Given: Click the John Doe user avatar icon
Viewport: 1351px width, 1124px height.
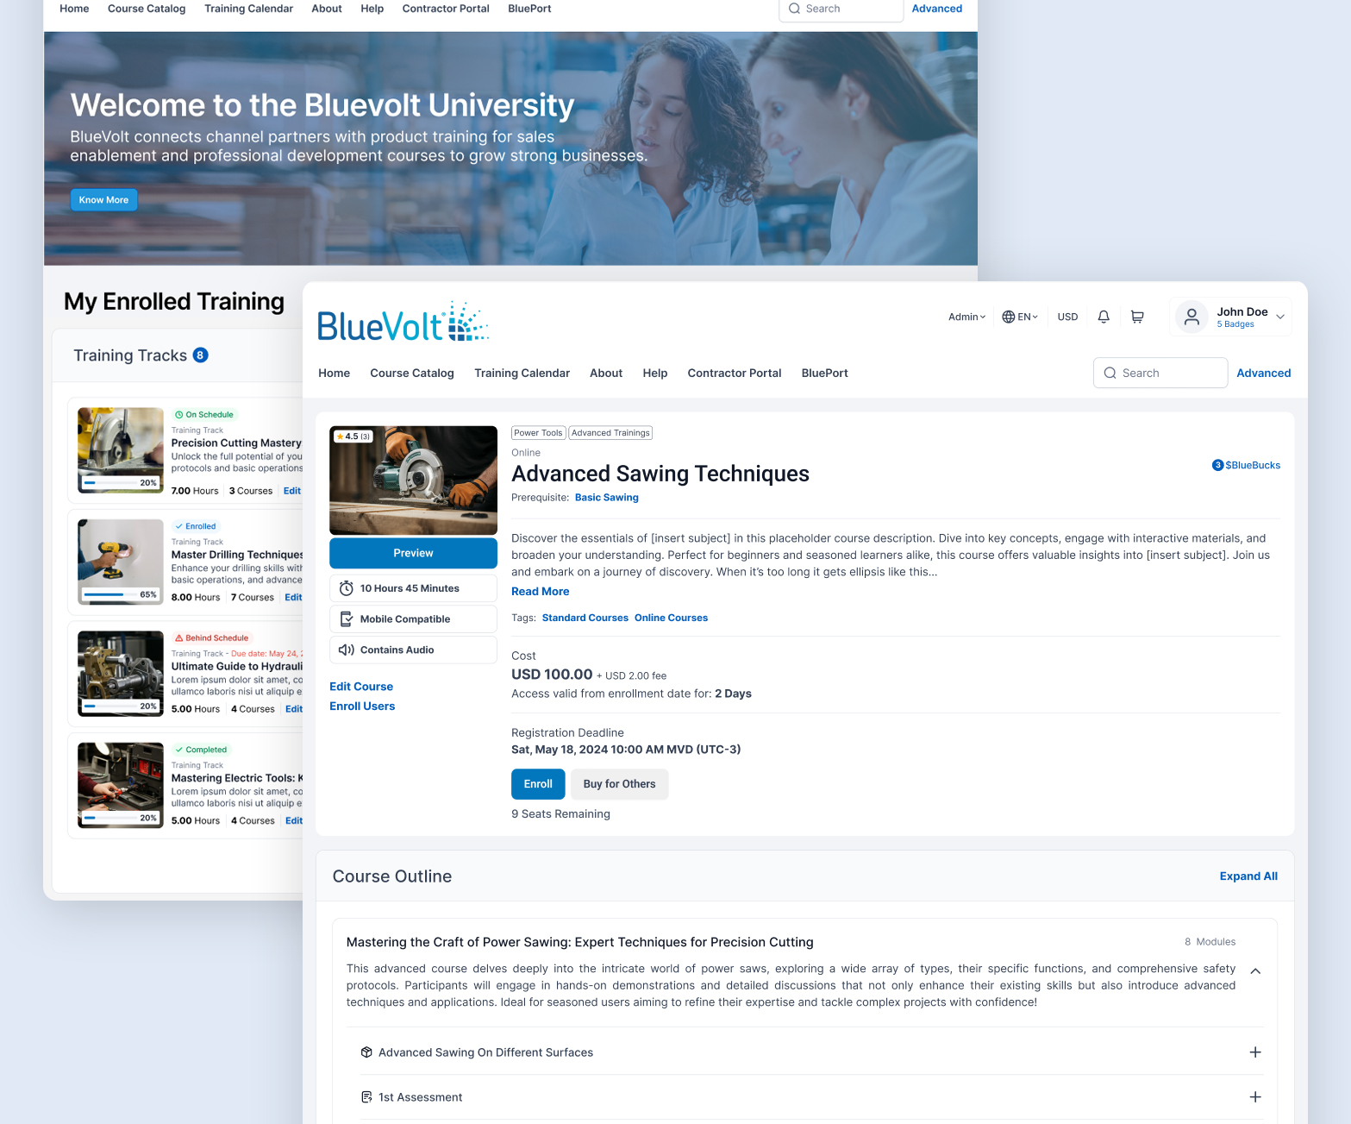Looking at the screenshot, I should coord(1192,317).
